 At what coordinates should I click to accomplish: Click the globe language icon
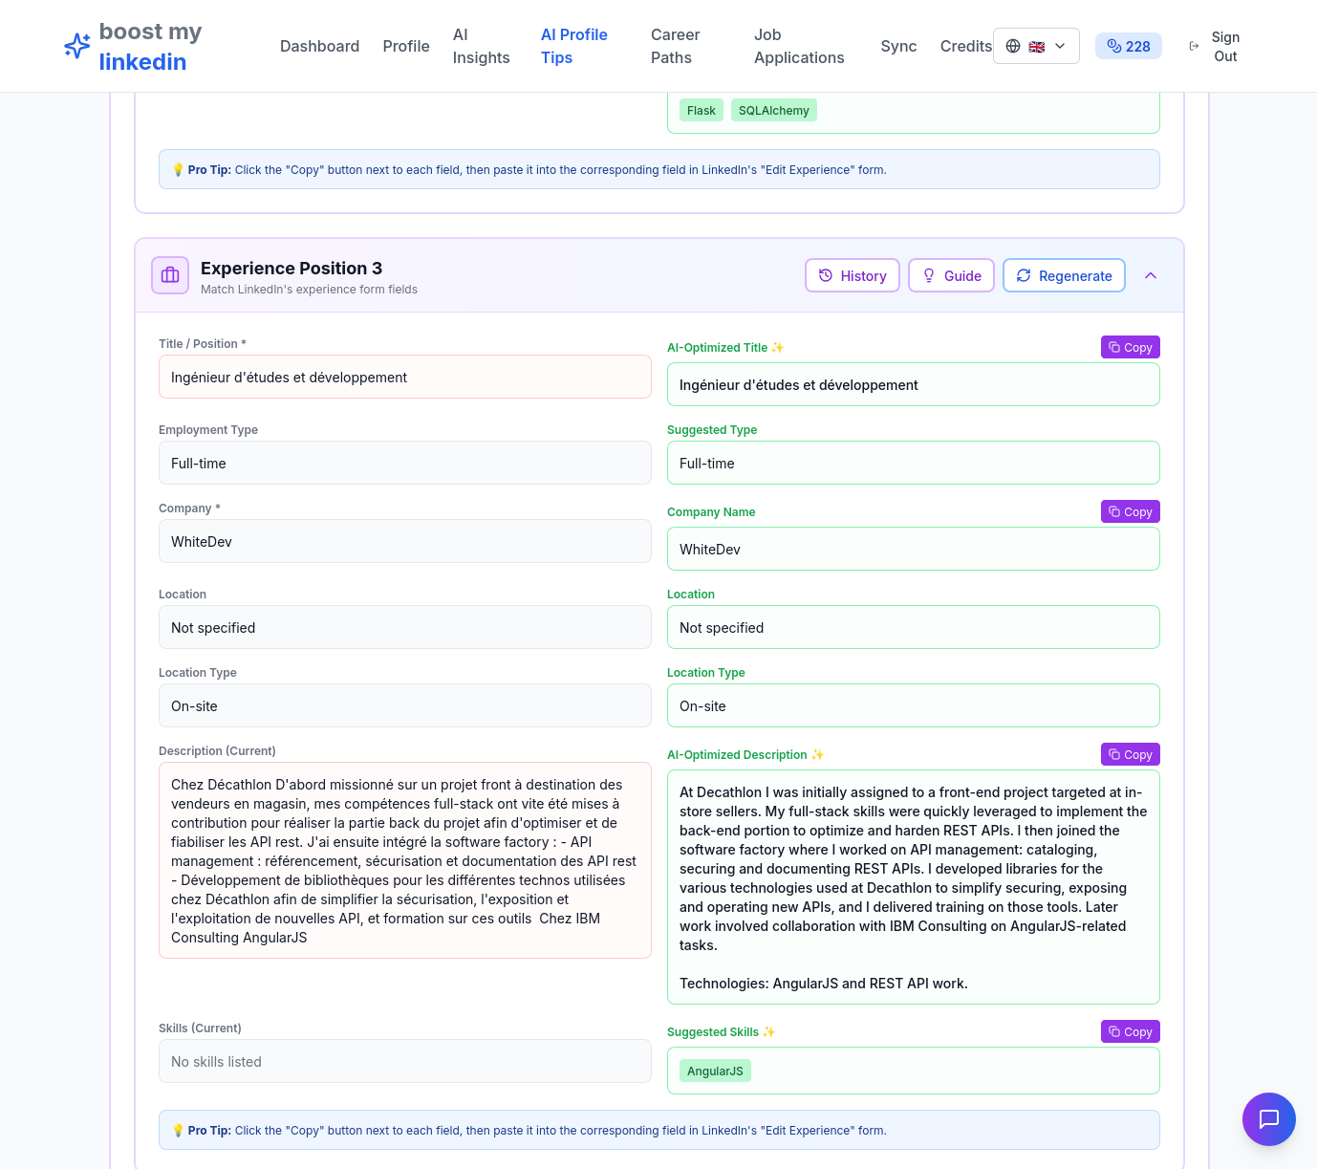coord(1013,45)
